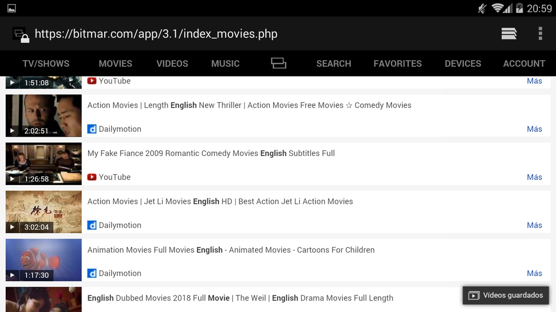Switch to the TV/SHOWS tab
556x312 pixels.
[46, 63]
